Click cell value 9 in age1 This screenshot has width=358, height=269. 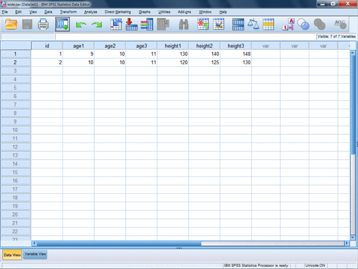tap(79, 54)
